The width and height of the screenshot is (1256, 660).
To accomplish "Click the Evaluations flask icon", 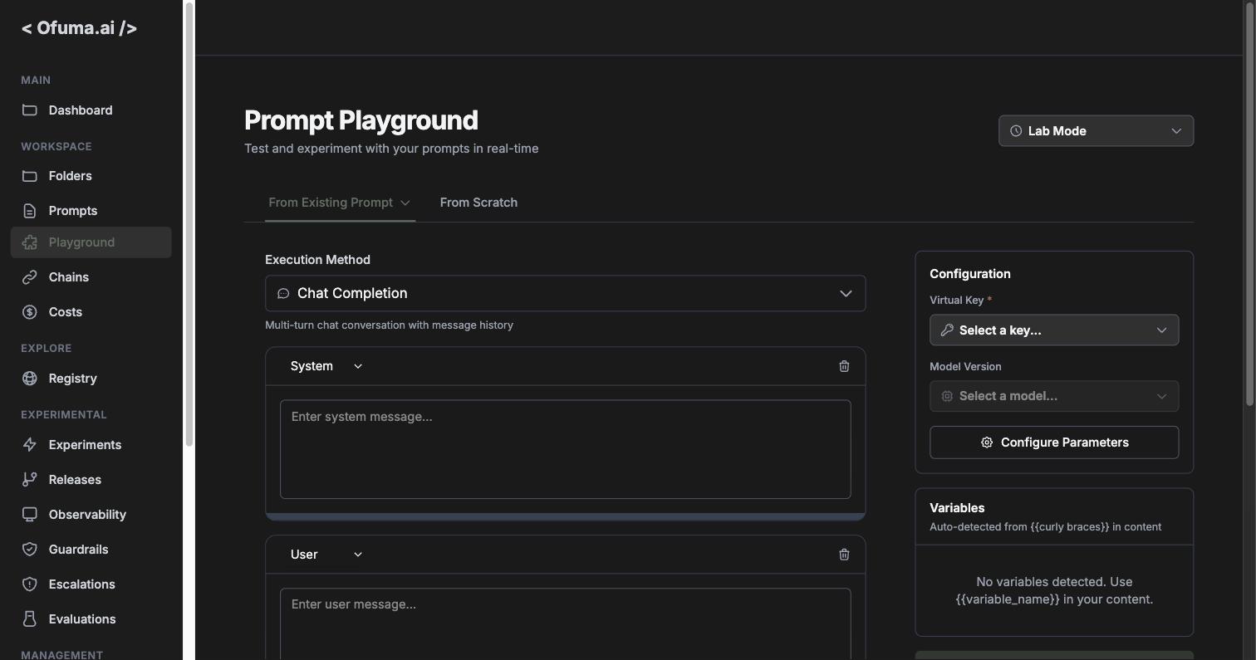I will click(x=30, y=619).
